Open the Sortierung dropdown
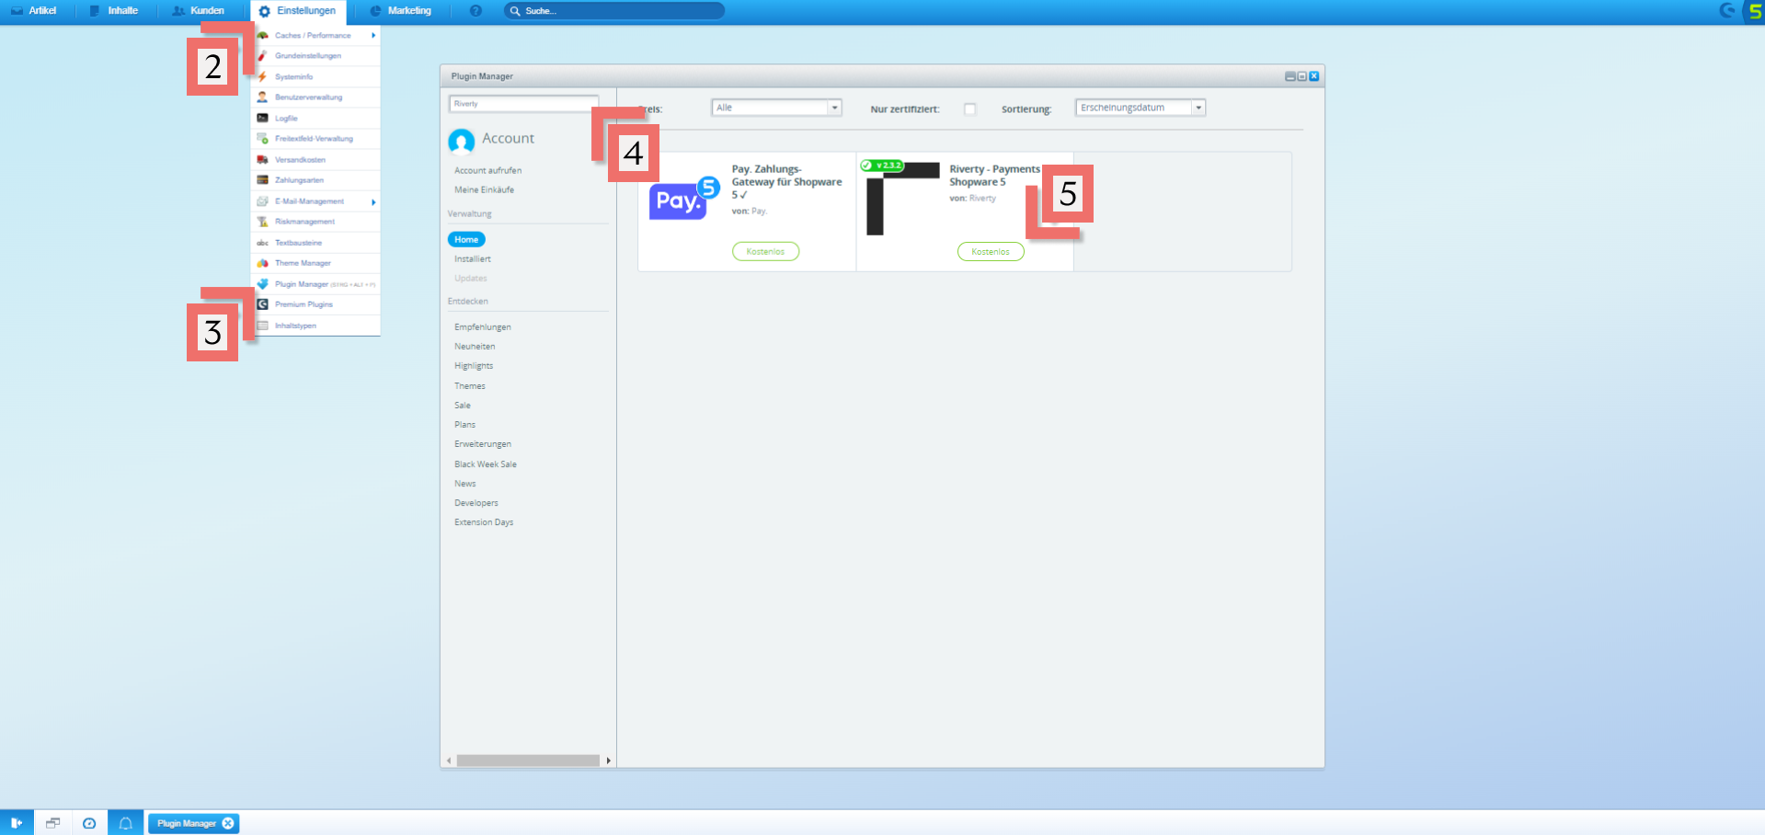 click(x=1140, y=108)
